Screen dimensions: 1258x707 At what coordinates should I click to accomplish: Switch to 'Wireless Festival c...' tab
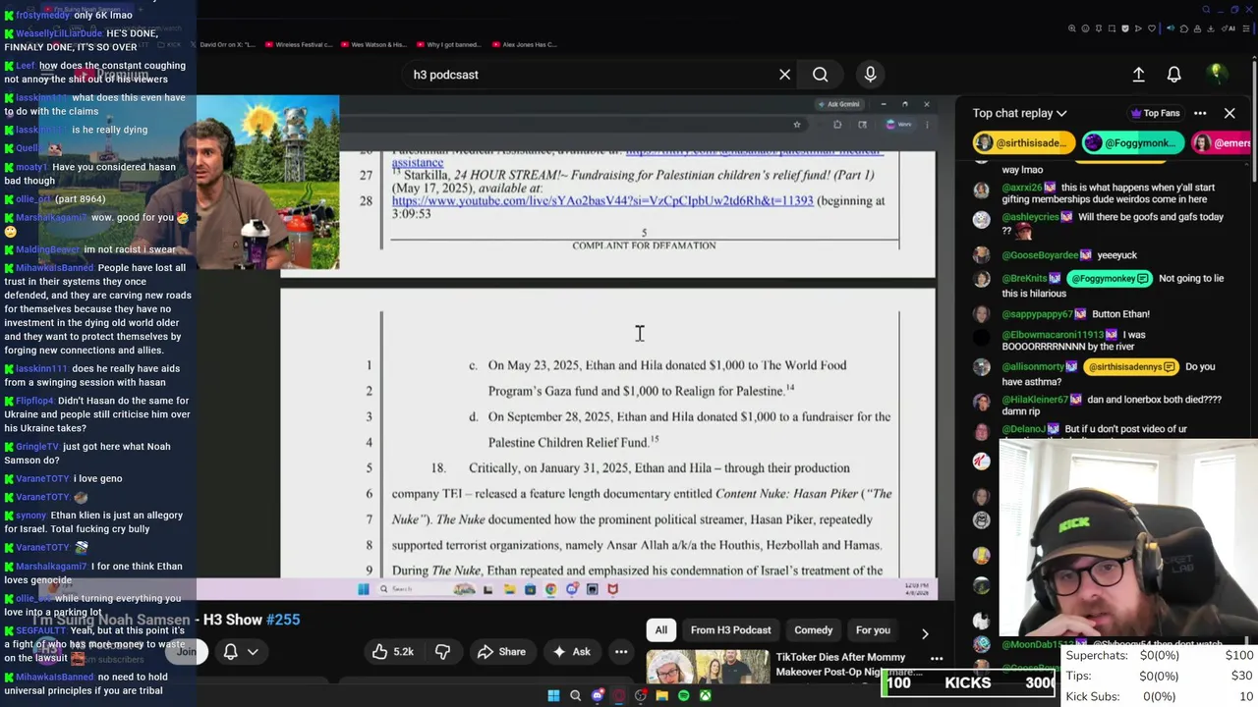pyautogui.click(x=301, y=44)
